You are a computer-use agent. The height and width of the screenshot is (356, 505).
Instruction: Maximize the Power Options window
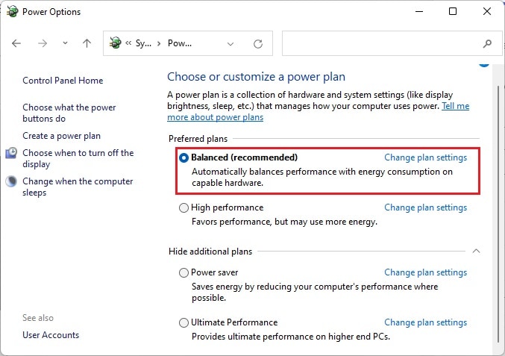(453, 12)
